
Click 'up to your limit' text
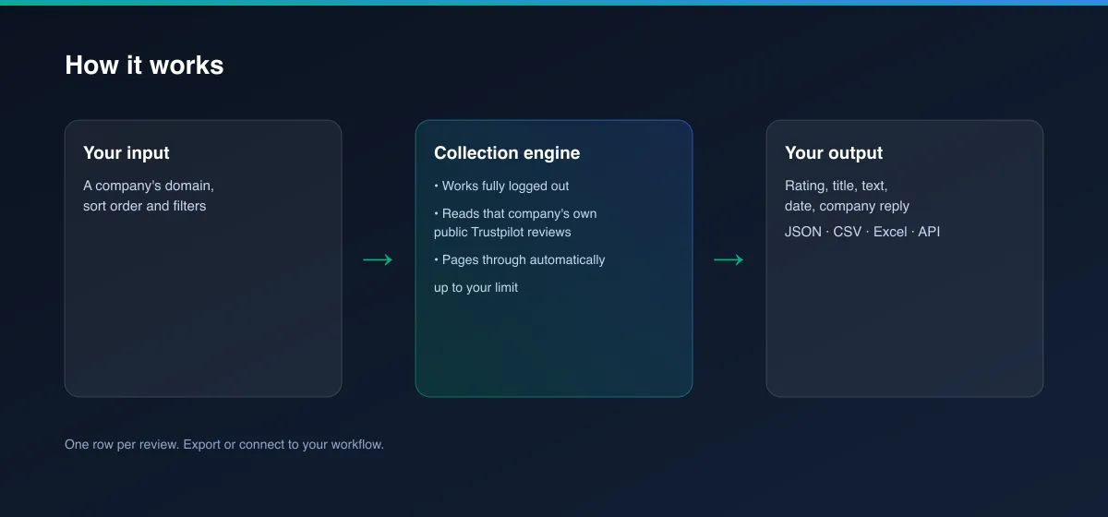pyautogui.click(x=476, y=287)
